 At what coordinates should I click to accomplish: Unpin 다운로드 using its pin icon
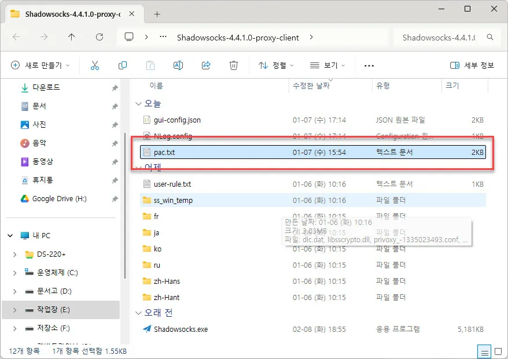pos(115,88)
